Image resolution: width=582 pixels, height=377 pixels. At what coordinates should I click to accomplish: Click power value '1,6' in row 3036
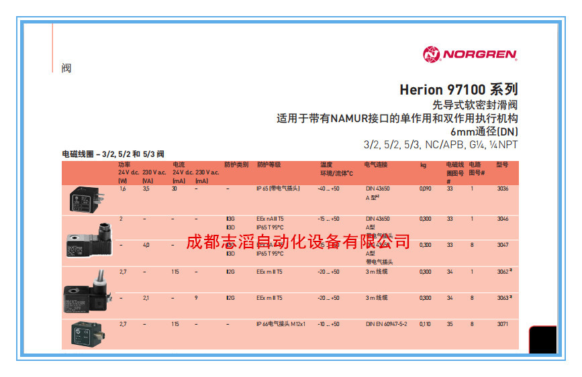click(x=122, y=188)
